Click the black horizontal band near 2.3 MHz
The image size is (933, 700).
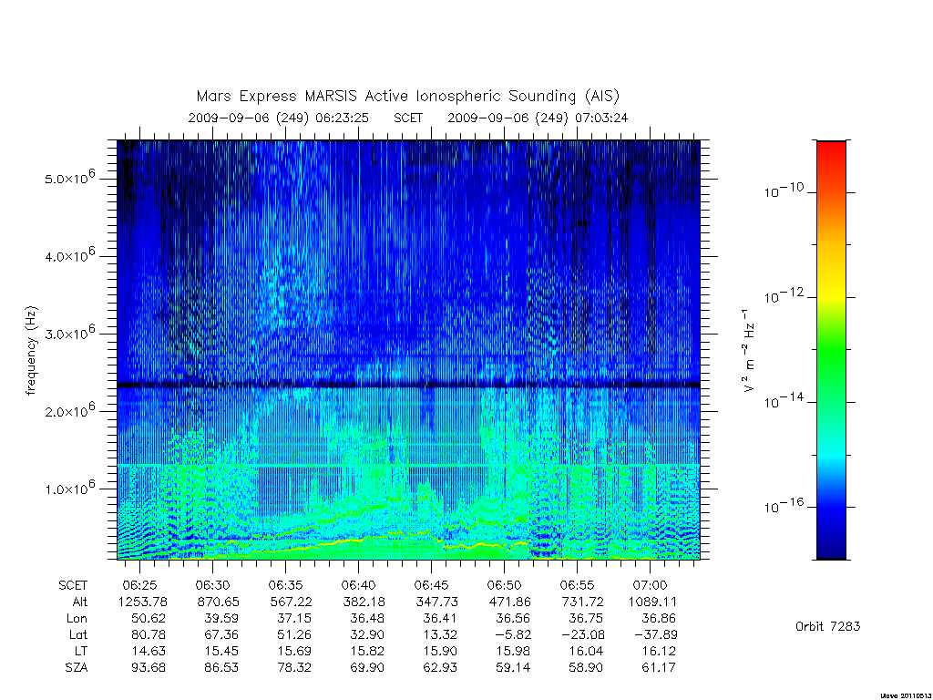click(x=408, y=386)
